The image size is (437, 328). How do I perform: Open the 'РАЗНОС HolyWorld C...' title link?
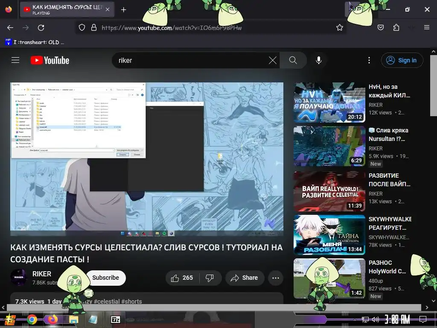[x=387, y=267]
